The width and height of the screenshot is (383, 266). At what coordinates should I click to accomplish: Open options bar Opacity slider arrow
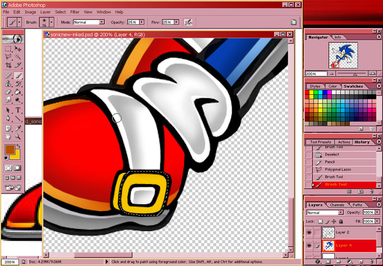(142, 22)
